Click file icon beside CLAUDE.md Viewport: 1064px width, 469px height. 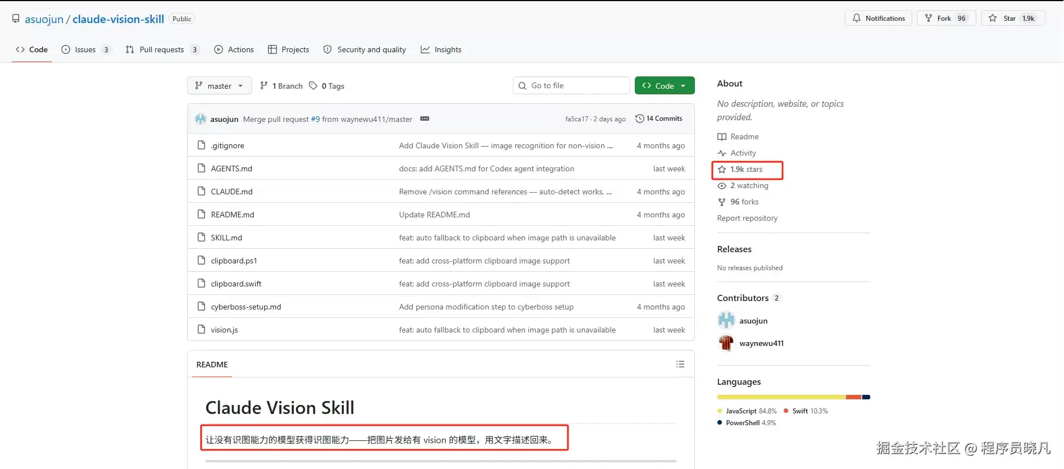201,192
